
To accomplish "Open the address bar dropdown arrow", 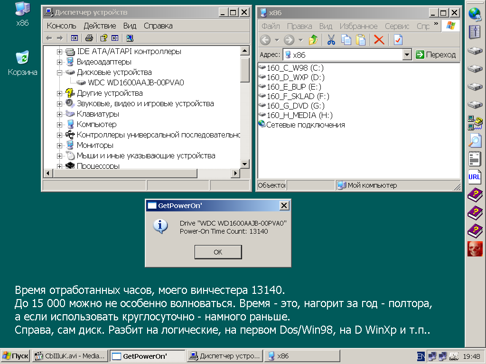I will tap(407, 55).
